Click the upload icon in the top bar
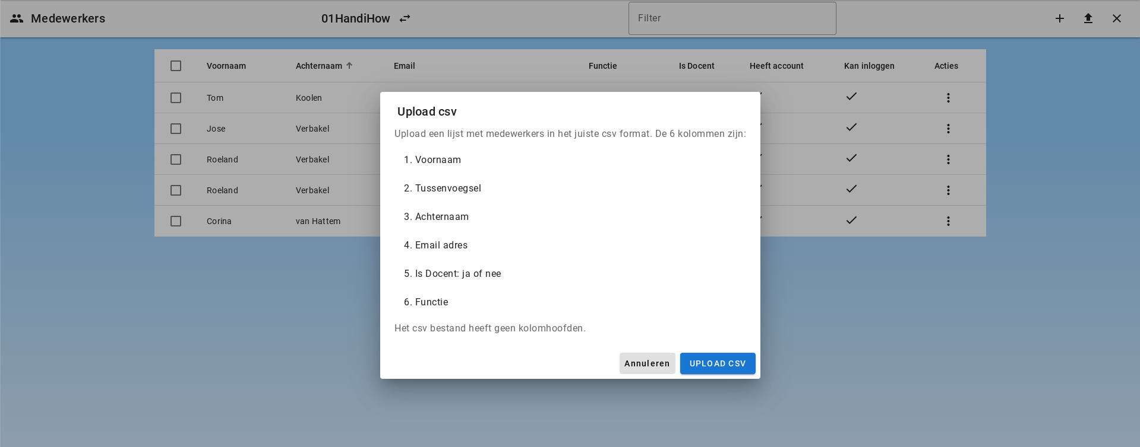This screenshot has height=447, width=1140. [x=1088, y=18]
